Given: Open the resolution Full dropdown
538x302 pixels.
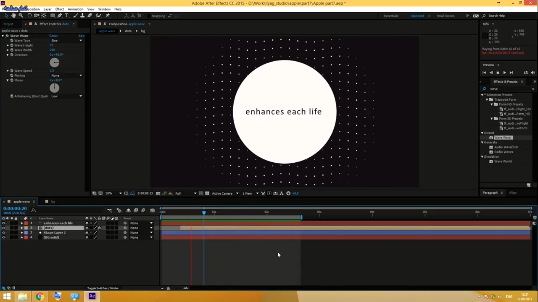Looking at the screenshot, I should click(186, 193).
